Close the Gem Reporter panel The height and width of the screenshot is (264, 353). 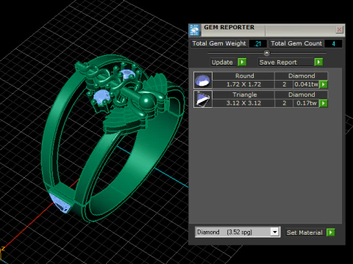pyautogui.click(x=339, y=30)
